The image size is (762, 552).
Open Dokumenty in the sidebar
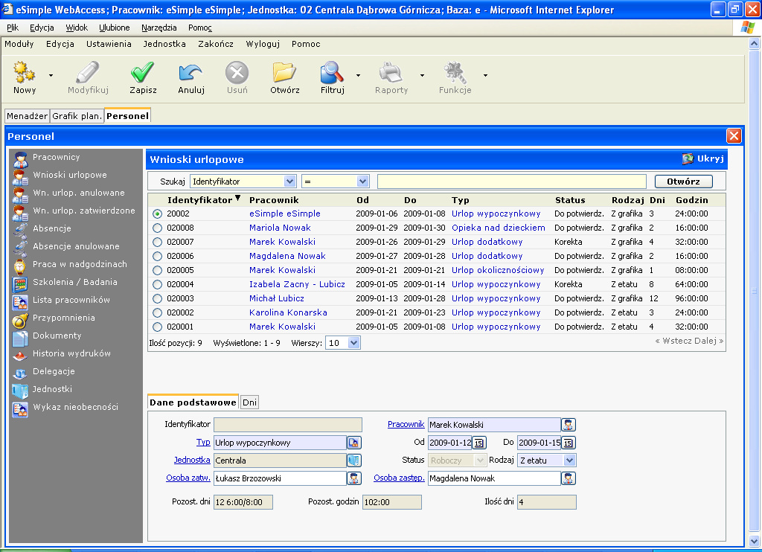point(57,336)
